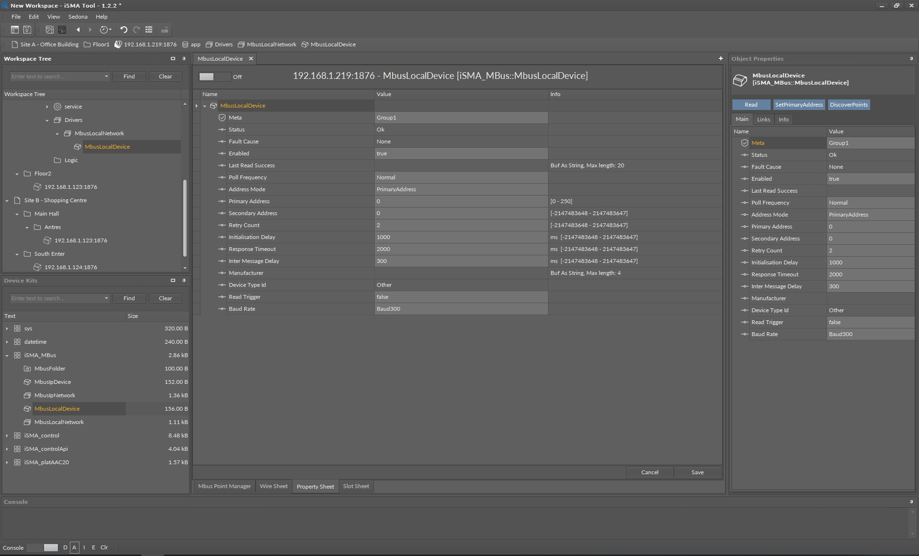Image resolution: width=919 pixels, height=556 pixels.
Task: Click the list view toolbar icon
Action: point(149,30)
